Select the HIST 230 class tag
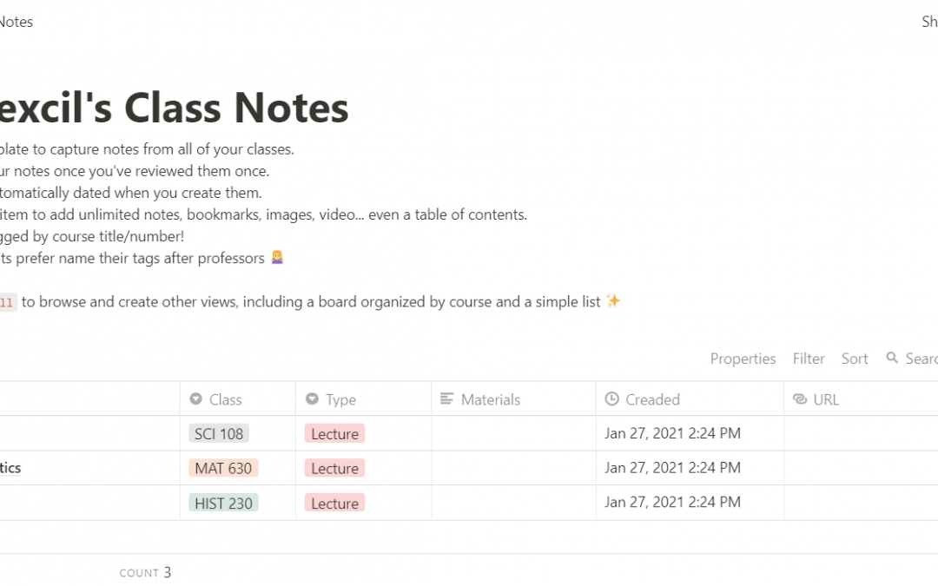Screen dimensions: 938x586 pos(223,503)
